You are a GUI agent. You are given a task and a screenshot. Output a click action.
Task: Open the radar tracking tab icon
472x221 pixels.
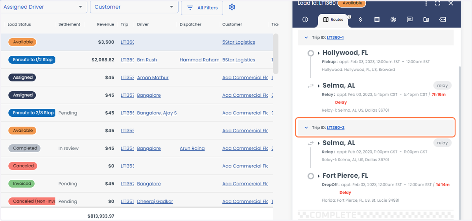[x=393, y=19]
